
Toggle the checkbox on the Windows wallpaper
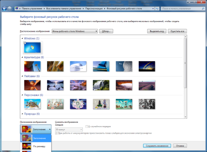25,43
